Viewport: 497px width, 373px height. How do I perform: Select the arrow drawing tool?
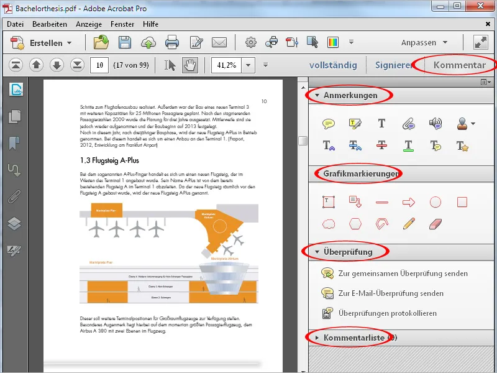[x=409, y=202]
